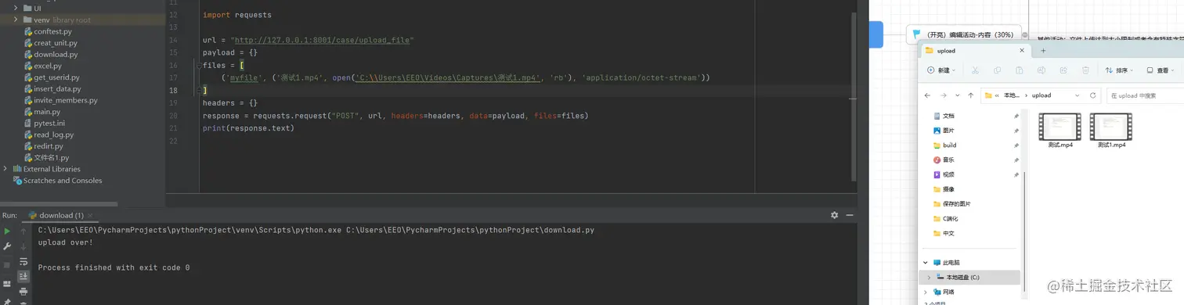
Task: Expand 本地磁盘 (C:) in Explorer sidebar
Action: click(x=929, y=278)
